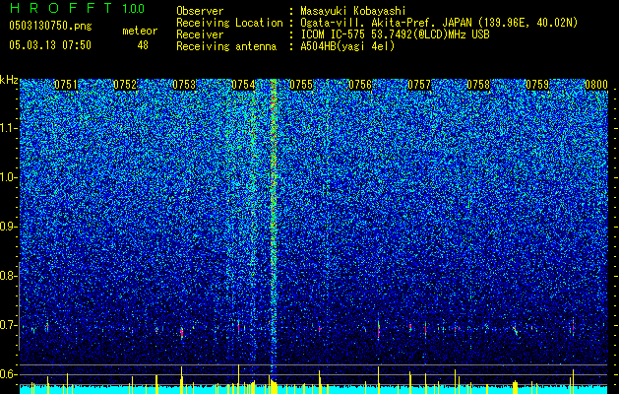Click the date stamp 05.03.13 07:50

[x=50, y=45]
